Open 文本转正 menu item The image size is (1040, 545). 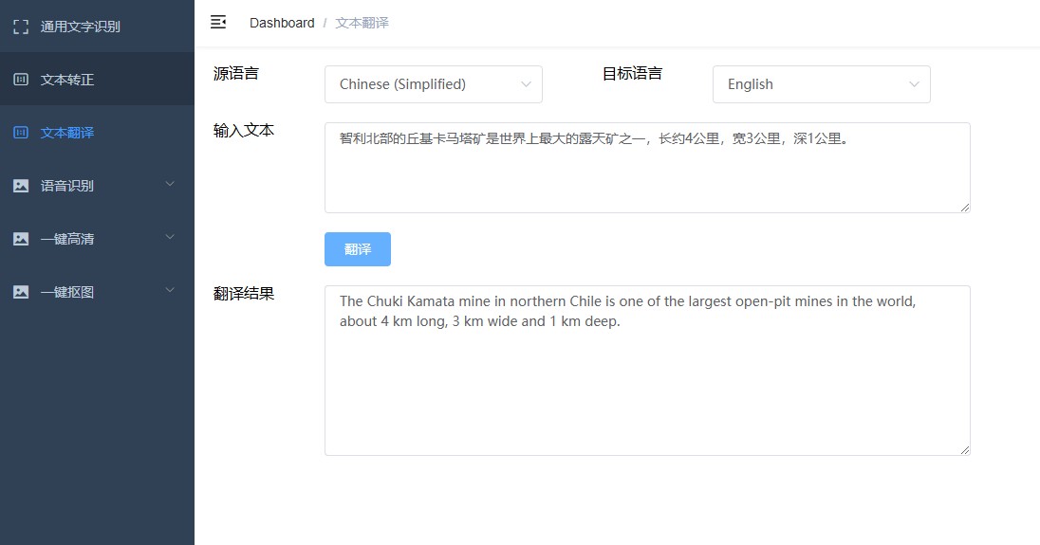click(97, 80)
